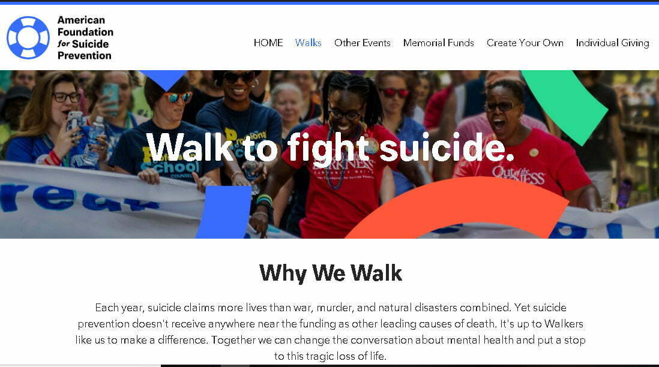Viewport: 659px width, 367px height.
Task: Click the horizontal scrollbar at page bottom
Action: coord(329,365)
